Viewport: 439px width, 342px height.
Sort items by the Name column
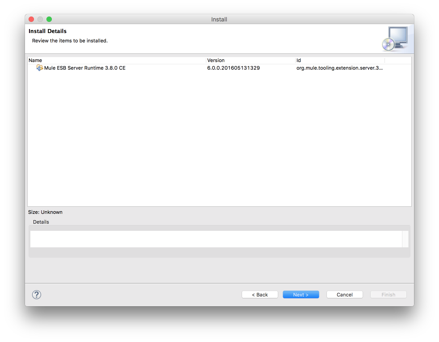117,60
